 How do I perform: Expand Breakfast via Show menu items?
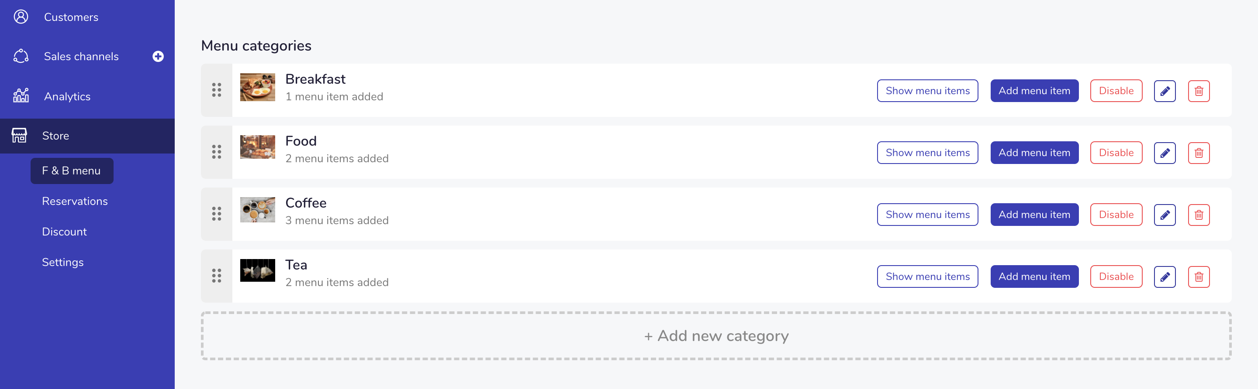[x=927, y=91]
